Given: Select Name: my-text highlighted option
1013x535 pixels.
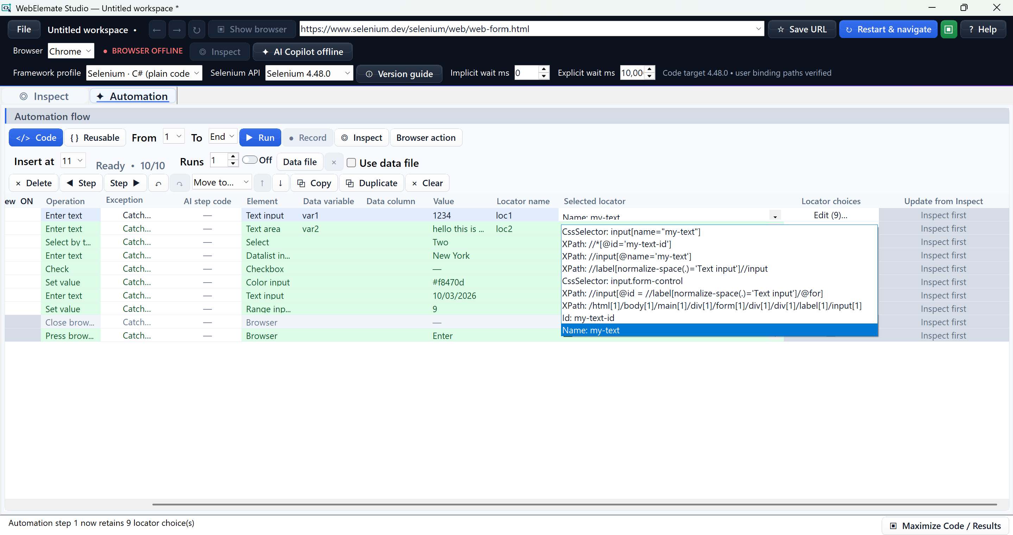Looking at the screenshot, I should pyautogui.click(x=719, y=330).
